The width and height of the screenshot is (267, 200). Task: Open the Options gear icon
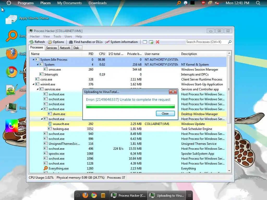point(50,42)
